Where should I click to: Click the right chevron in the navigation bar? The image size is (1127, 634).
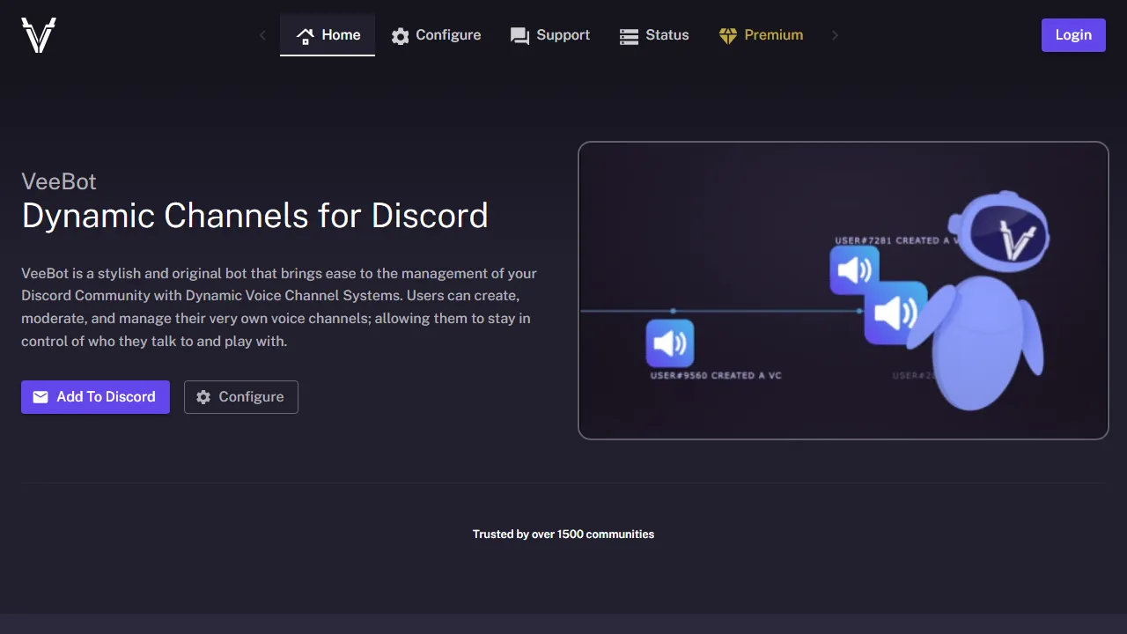[835, 35]
